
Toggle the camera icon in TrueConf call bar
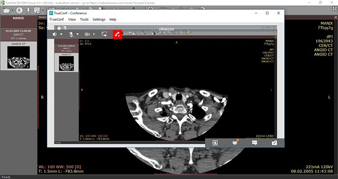pyautogui.click(x=87, y=35)
